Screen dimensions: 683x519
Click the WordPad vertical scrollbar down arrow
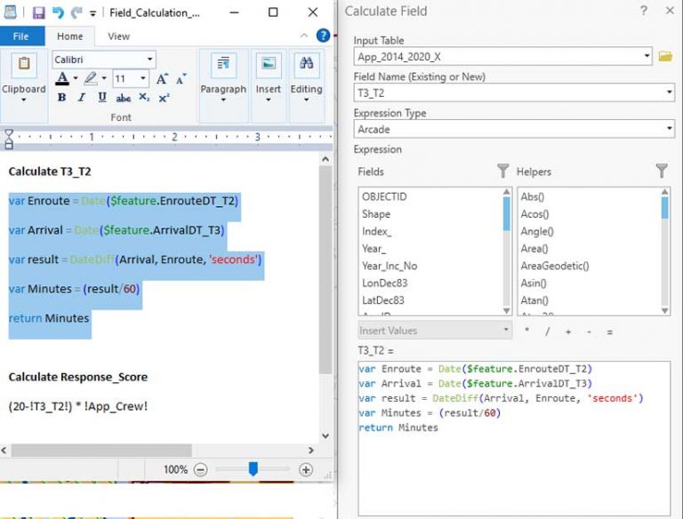(325, 435)
